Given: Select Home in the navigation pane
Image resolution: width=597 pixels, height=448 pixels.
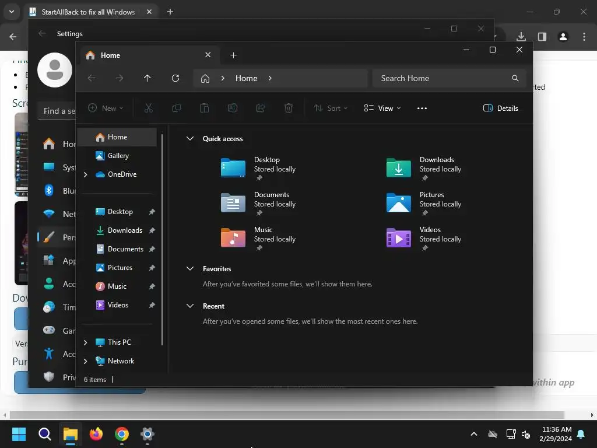Looking at the screenshot, I should click(x=117, y=136).
